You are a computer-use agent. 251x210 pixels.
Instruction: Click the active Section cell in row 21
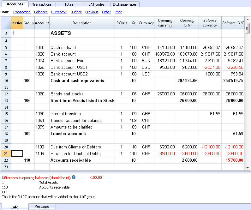pyautogui.click(x=17, y=153)
